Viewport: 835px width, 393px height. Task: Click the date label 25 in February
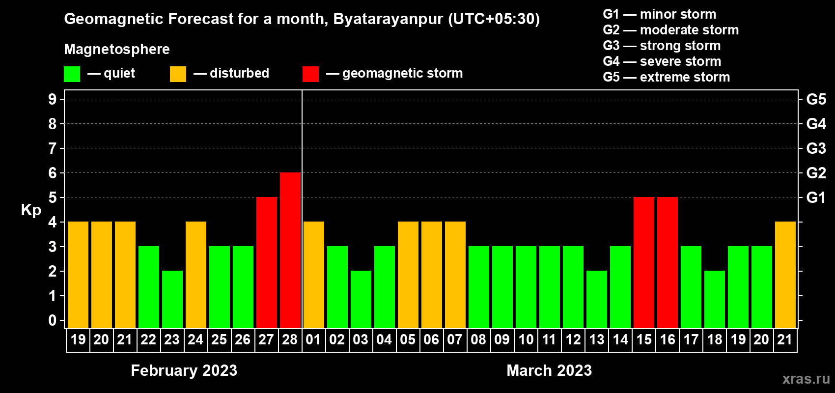(219, 340)
